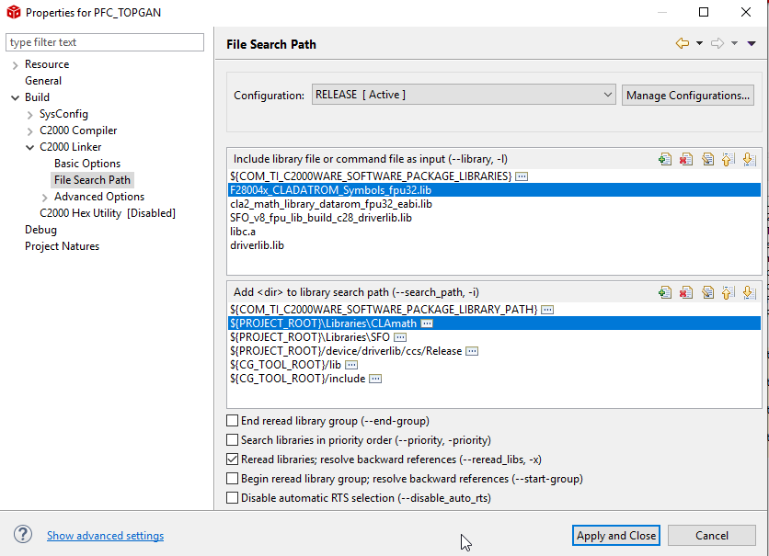Focus the type filter text field
This screenshot has height=556, width=769.
tap(105, 42)
